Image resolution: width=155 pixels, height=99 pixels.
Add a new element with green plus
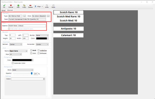pos(18,6)
